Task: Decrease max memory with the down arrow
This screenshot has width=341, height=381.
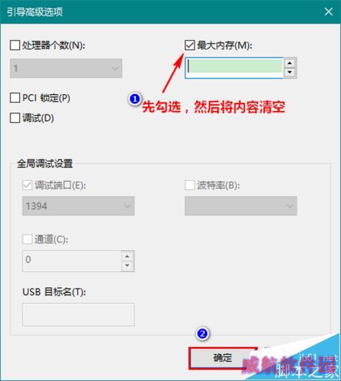Action: (289, 72)
